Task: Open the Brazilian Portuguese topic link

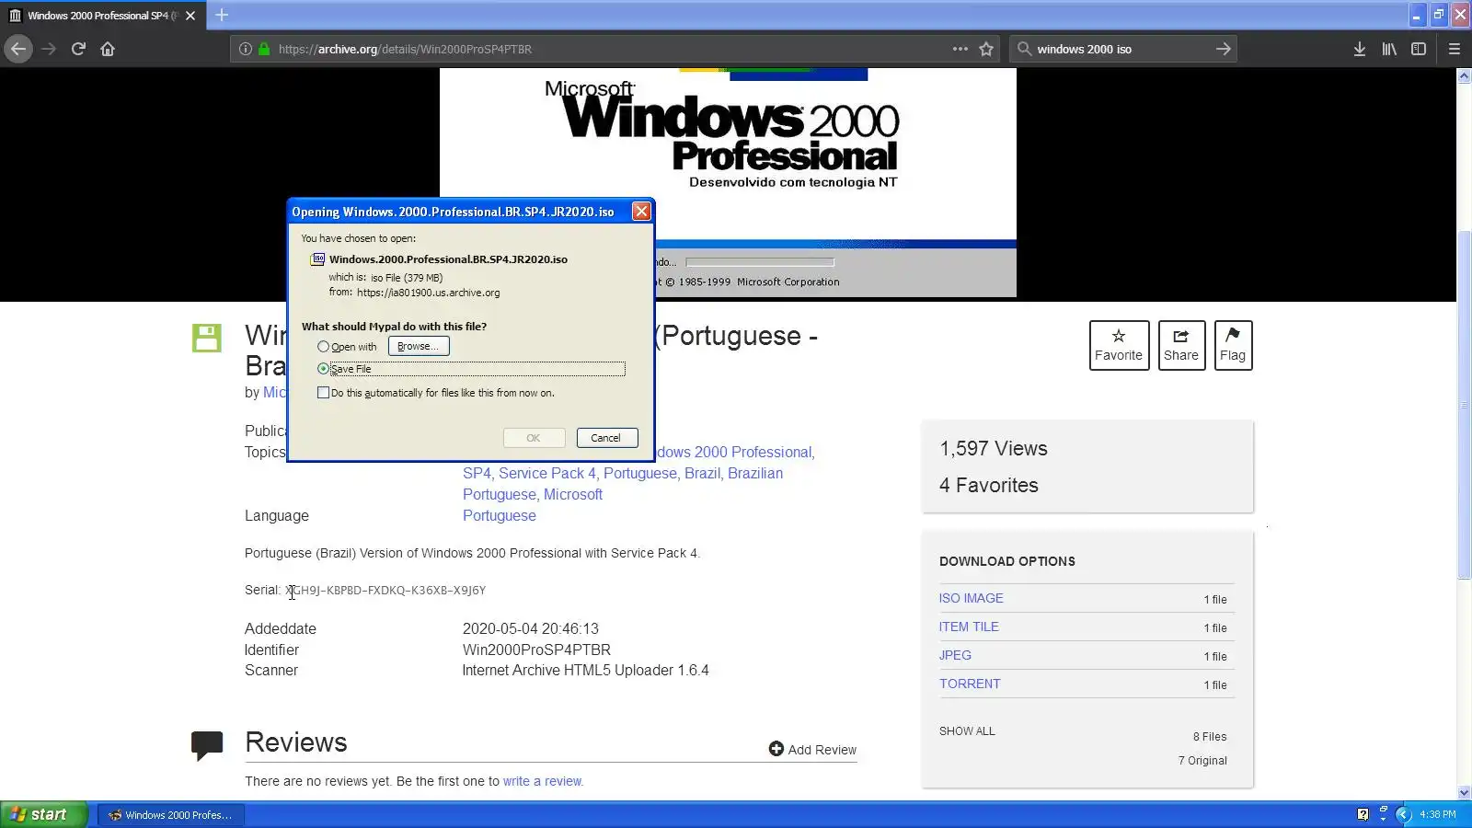Action: [x=623, y=484]
